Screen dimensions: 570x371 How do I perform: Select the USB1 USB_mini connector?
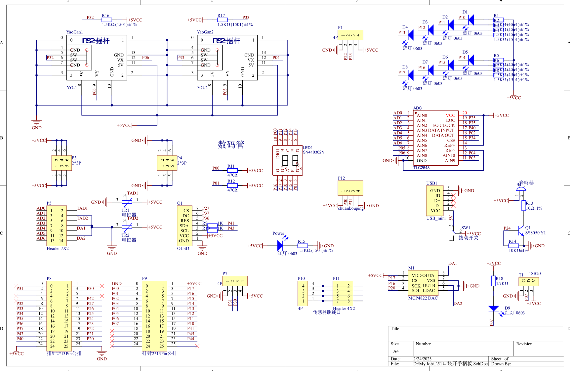click(x=435, y=200)
